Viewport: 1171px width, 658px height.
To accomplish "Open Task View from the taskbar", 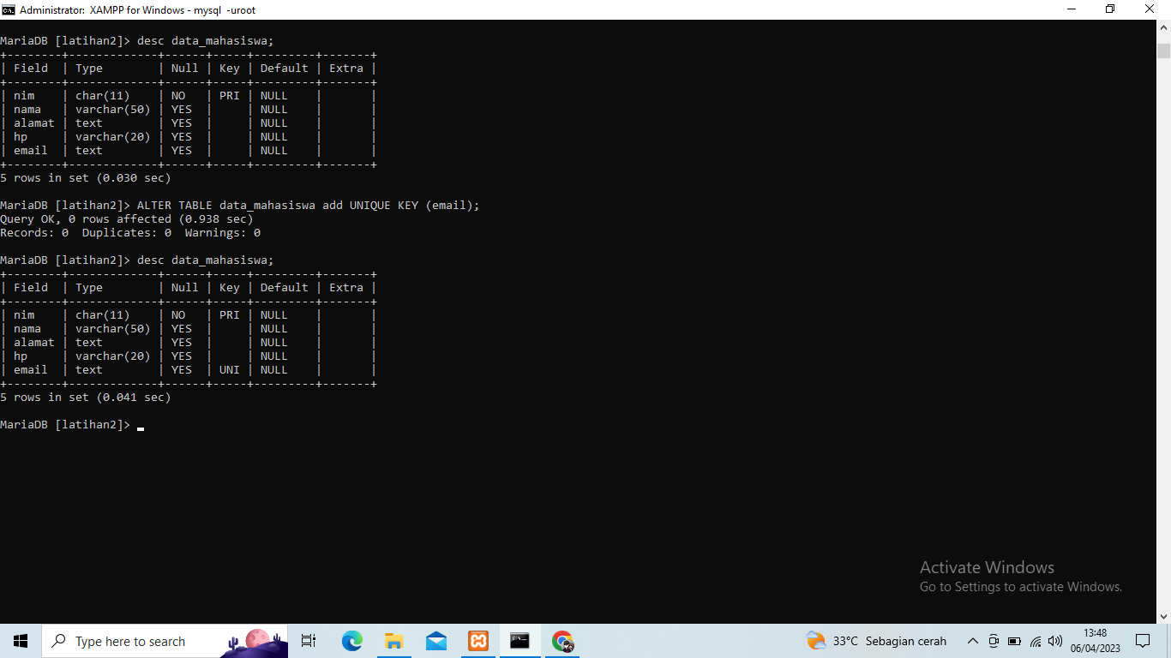I will pos(308,641).
